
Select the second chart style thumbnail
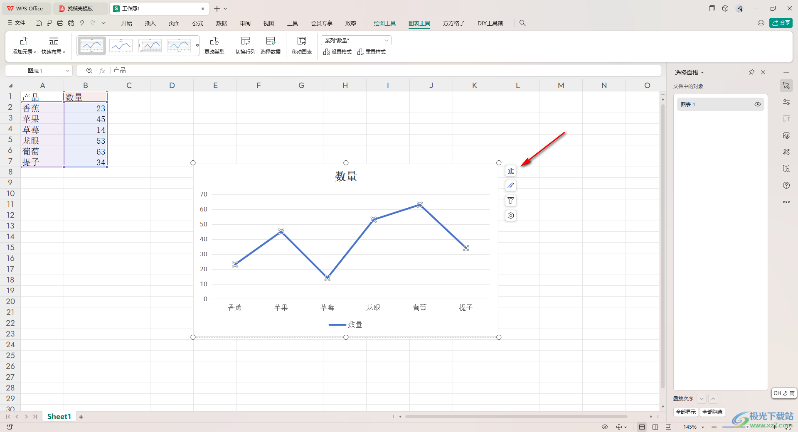121,46
